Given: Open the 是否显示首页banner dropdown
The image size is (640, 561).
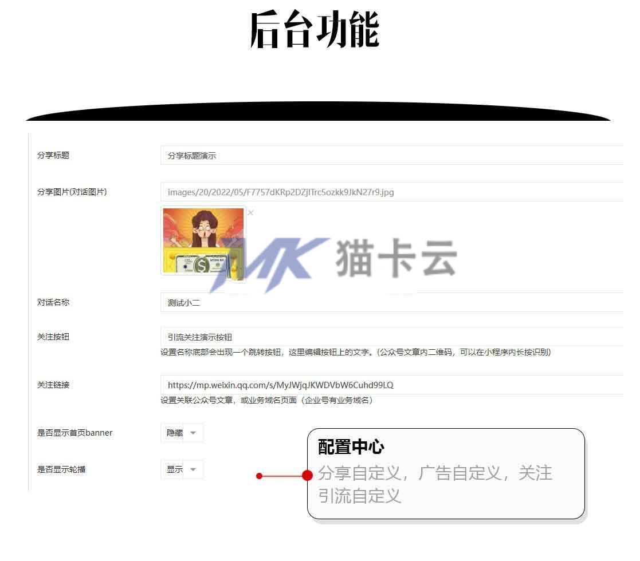Looking at the screenshot, I should click(x=182, y=433).
